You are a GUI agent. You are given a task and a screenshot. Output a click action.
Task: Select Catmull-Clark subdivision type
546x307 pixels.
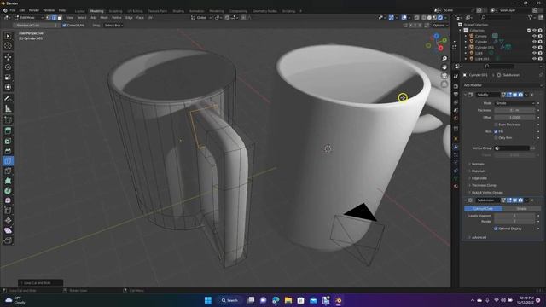pyautogui.click(x=483, y=208)
